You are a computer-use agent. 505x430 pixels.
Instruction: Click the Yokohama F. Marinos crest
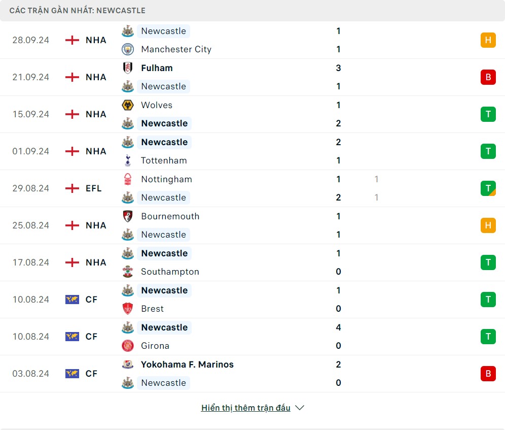127,365
